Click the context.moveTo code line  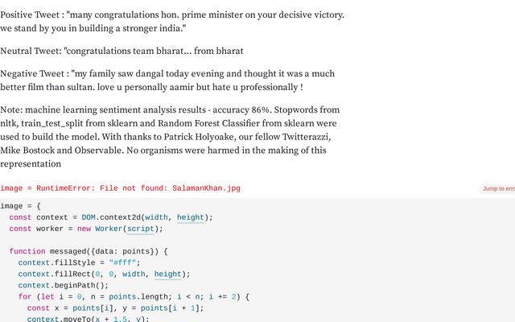(89, 319)
